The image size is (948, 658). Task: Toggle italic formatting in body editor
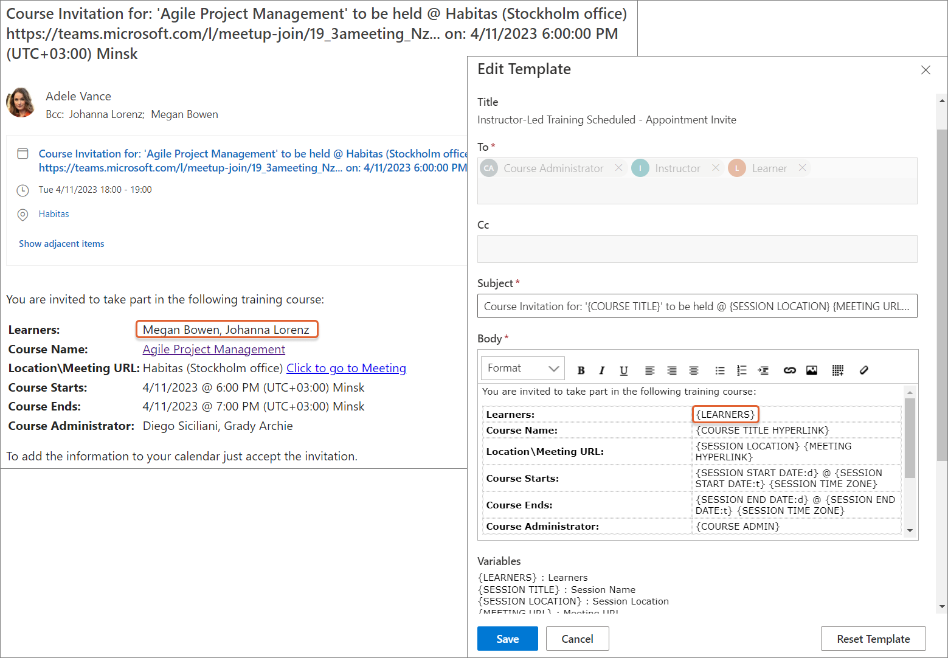point(602,370)
